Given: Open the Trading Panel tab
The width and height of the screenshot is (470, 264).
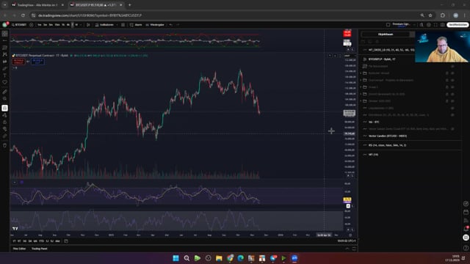Looking at the screenshot, I should click(39, 249).
